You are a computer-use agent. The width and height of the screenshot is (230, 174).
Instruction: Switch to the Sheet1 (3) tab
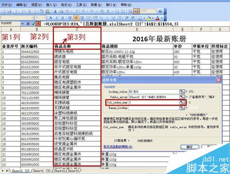41,171
